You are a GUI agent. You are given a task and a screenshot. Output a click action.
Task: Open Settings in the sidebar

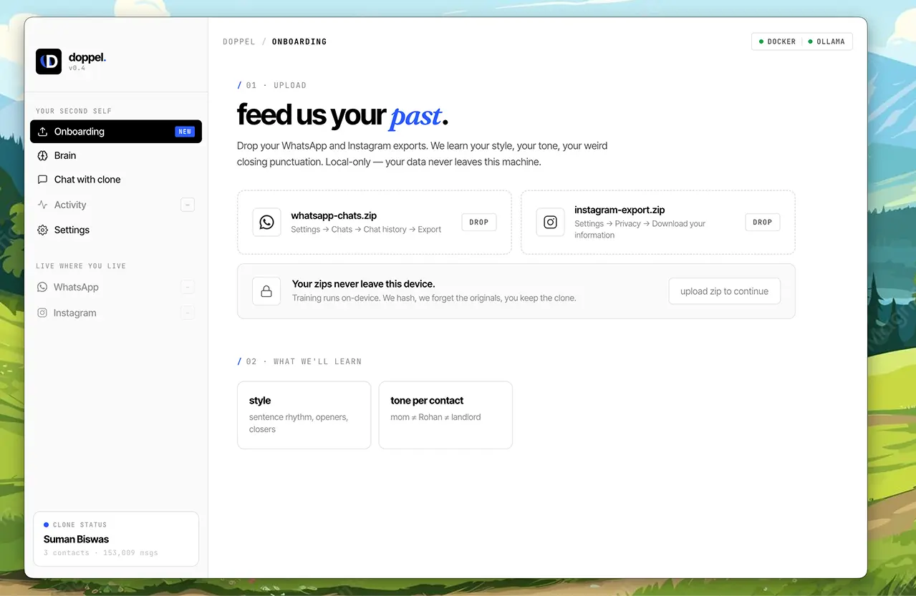coord(116,230)
